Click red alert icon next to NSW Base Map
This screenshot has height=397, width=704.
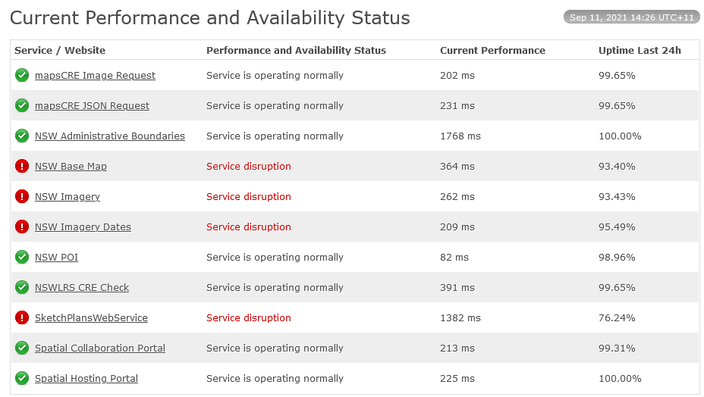pos(21,167)
